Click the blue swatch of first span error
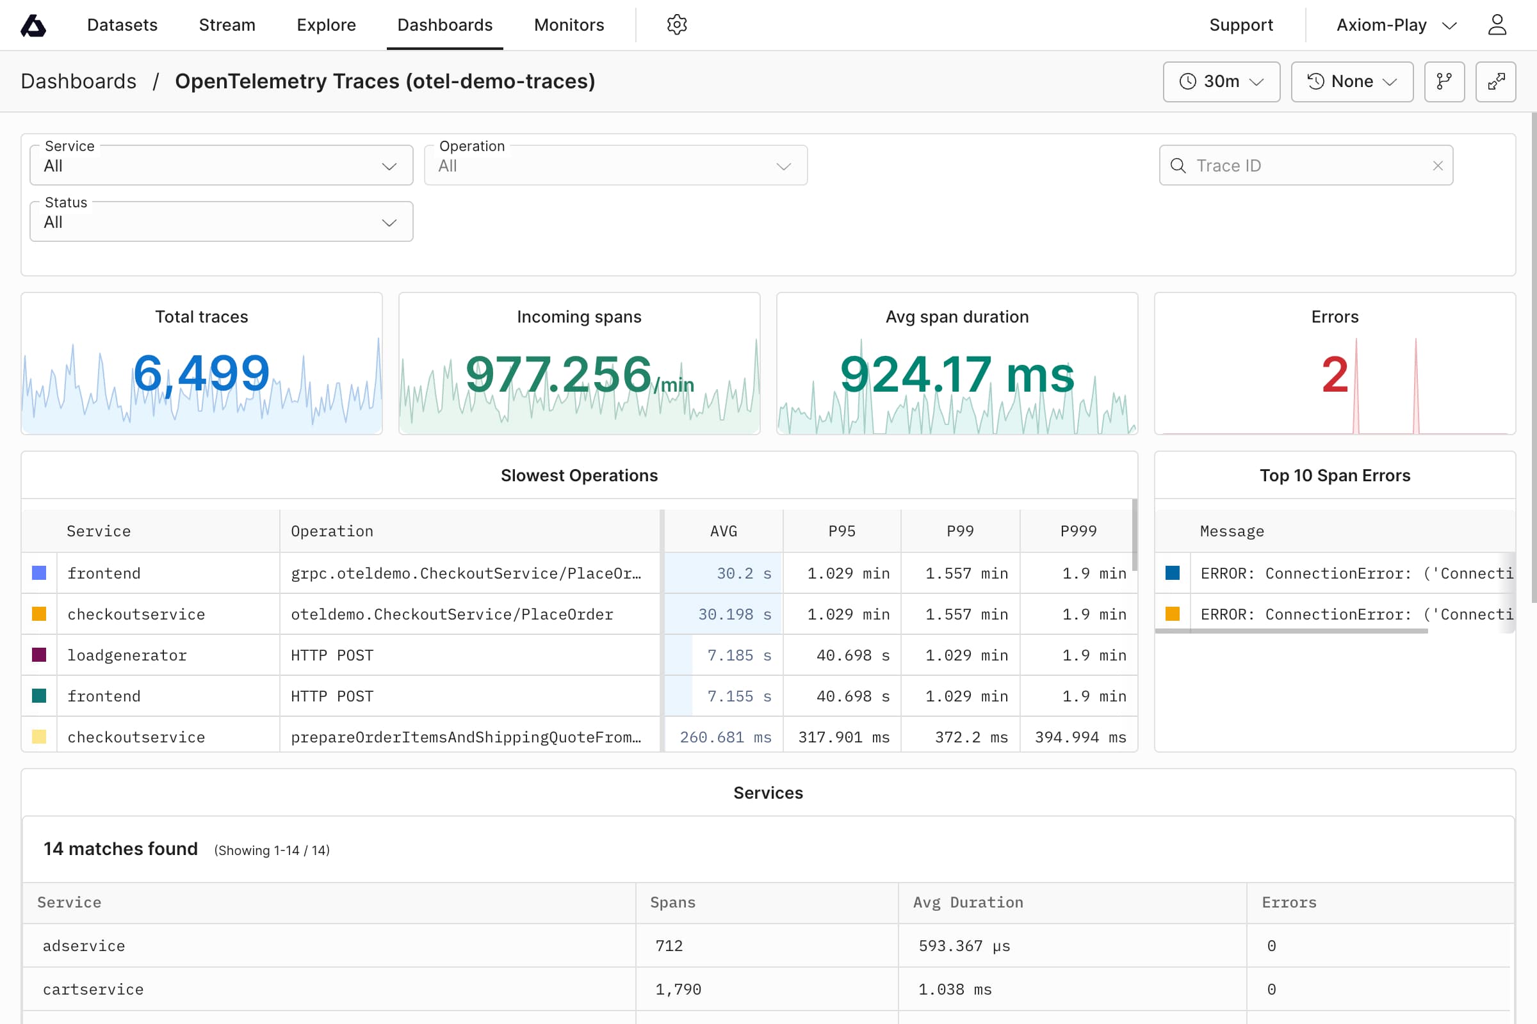This screenshot has width=1537, height=1024. (x=1173, y=573)
